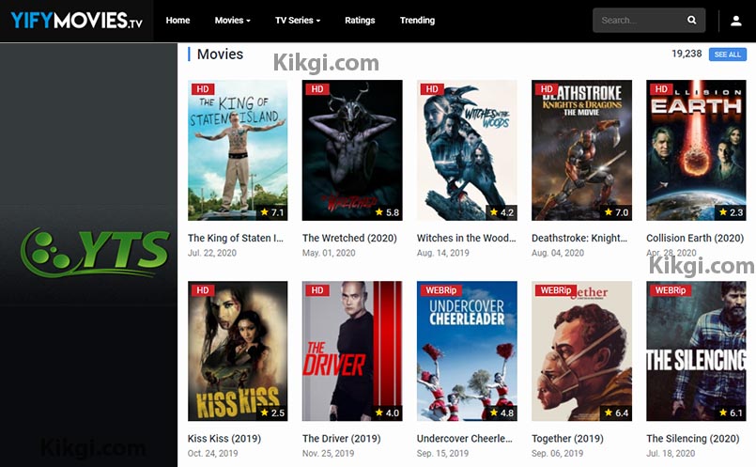
Task: Click 'Together (2019)' title link
Action: [x=567, y=439]
